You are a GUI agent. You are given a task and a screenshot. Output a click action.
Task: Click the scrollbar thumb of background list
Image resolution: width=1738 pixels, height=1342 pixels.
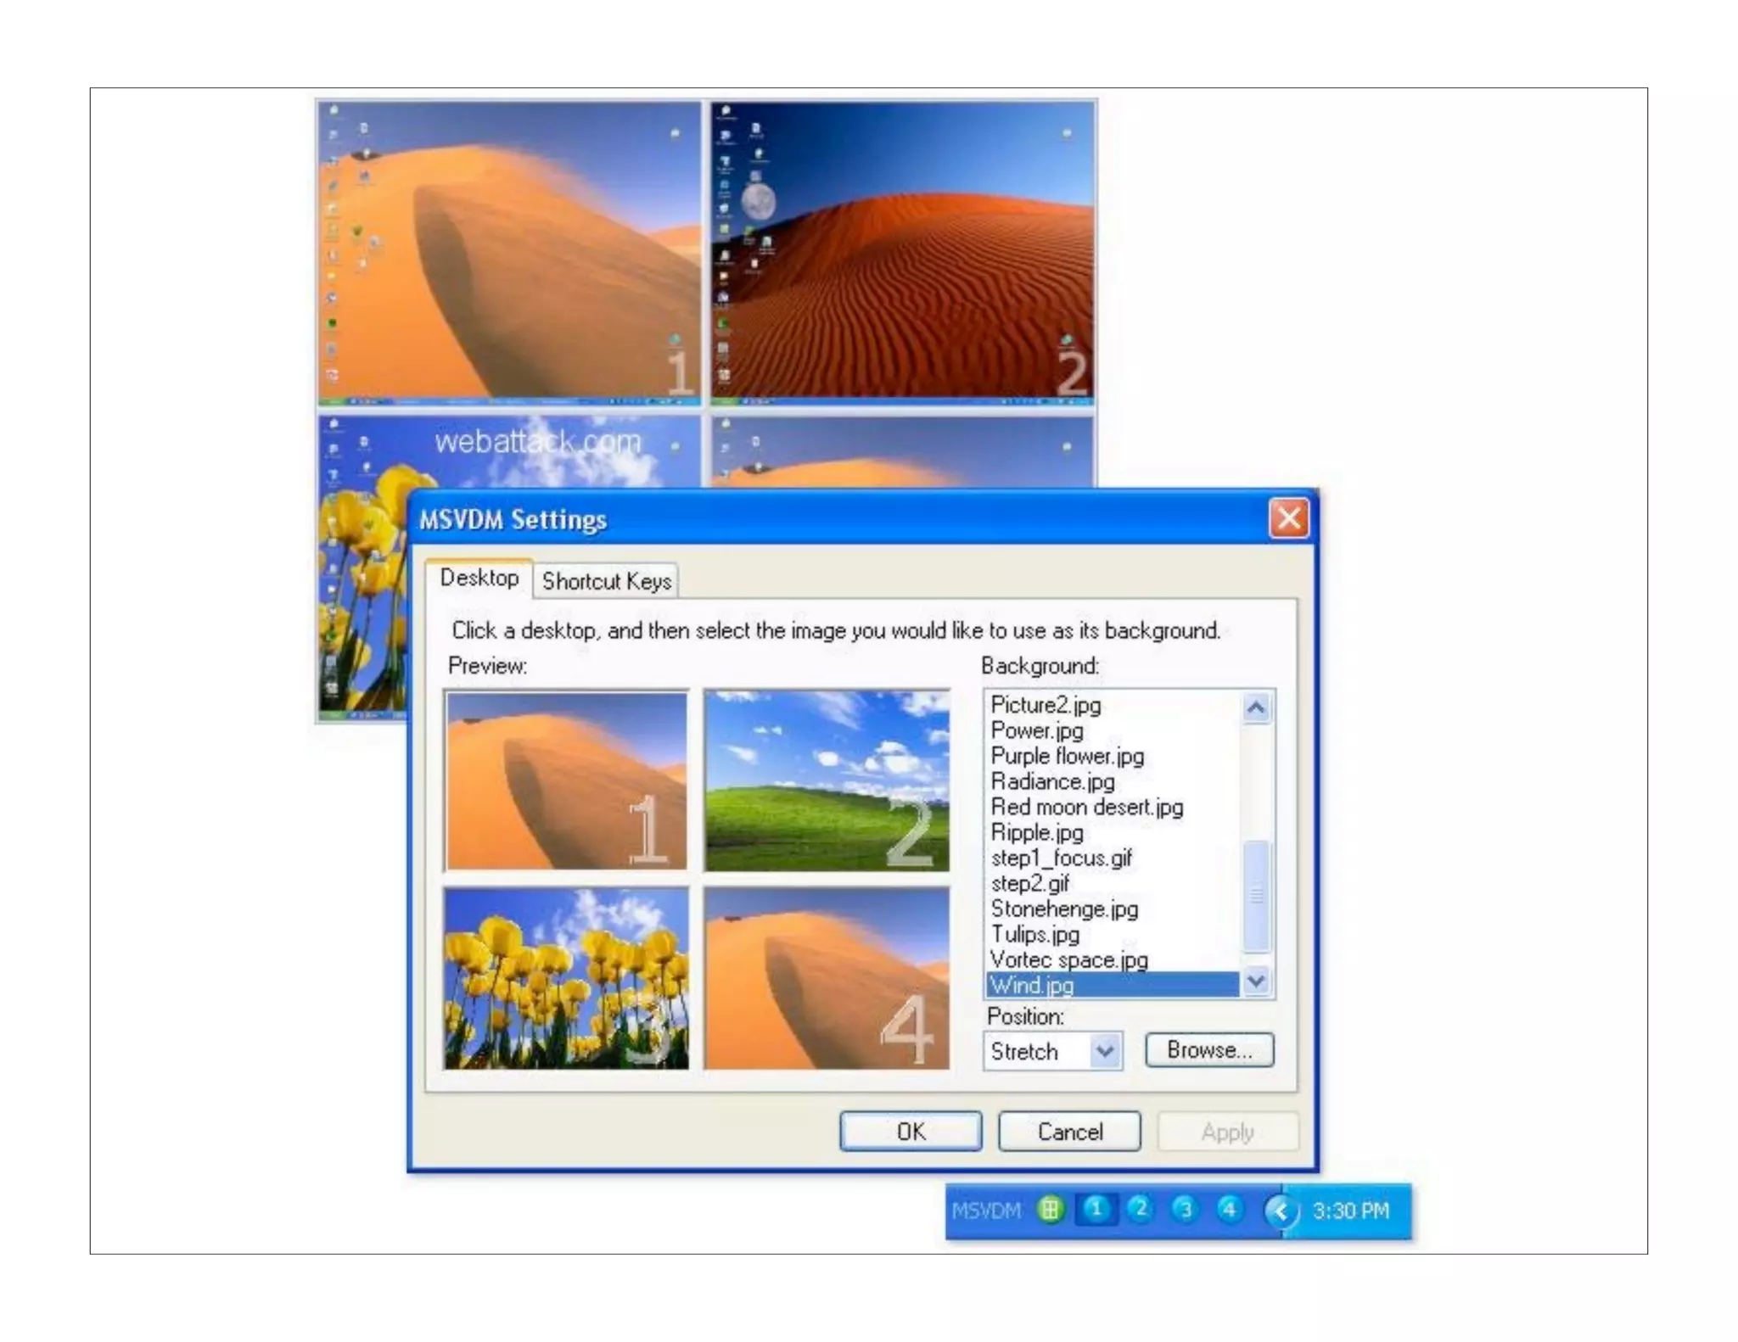click(x=1256, y=895)
